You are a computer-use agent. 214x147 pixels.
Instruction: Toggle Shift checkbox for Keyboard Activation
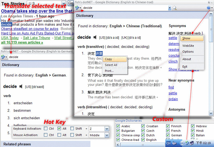72,129
